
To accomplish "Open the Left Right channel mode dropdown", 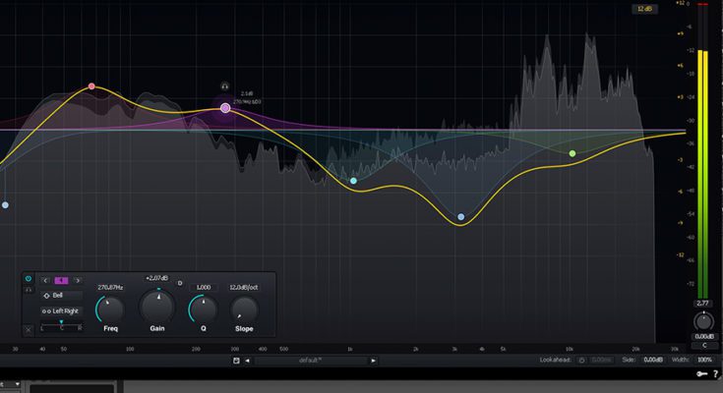I will point(61,310).
